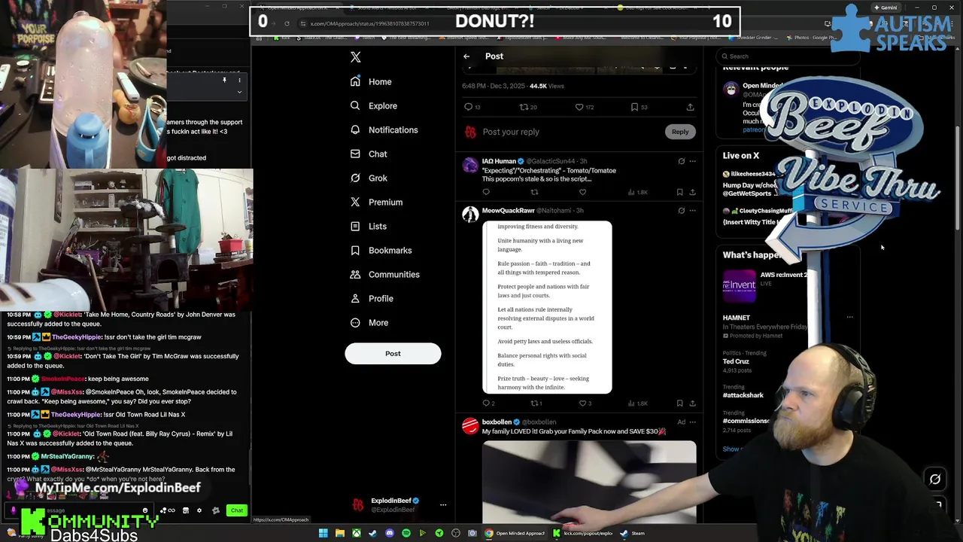This screenshot has height=542, width=963.
Task: Open Windows Start menu
Action: (324, 533)
